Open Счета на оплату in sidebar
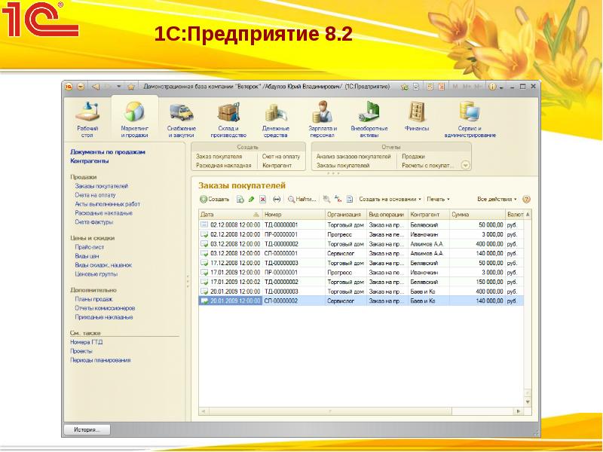603x452 pixels. [96, 194]
